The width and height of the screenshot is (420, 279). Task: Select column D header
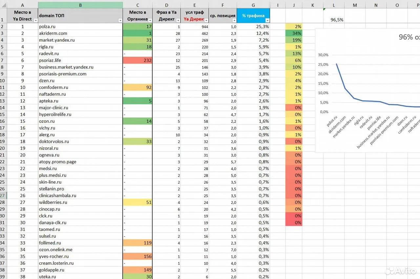pyautogui.click(x=167, y=5)
